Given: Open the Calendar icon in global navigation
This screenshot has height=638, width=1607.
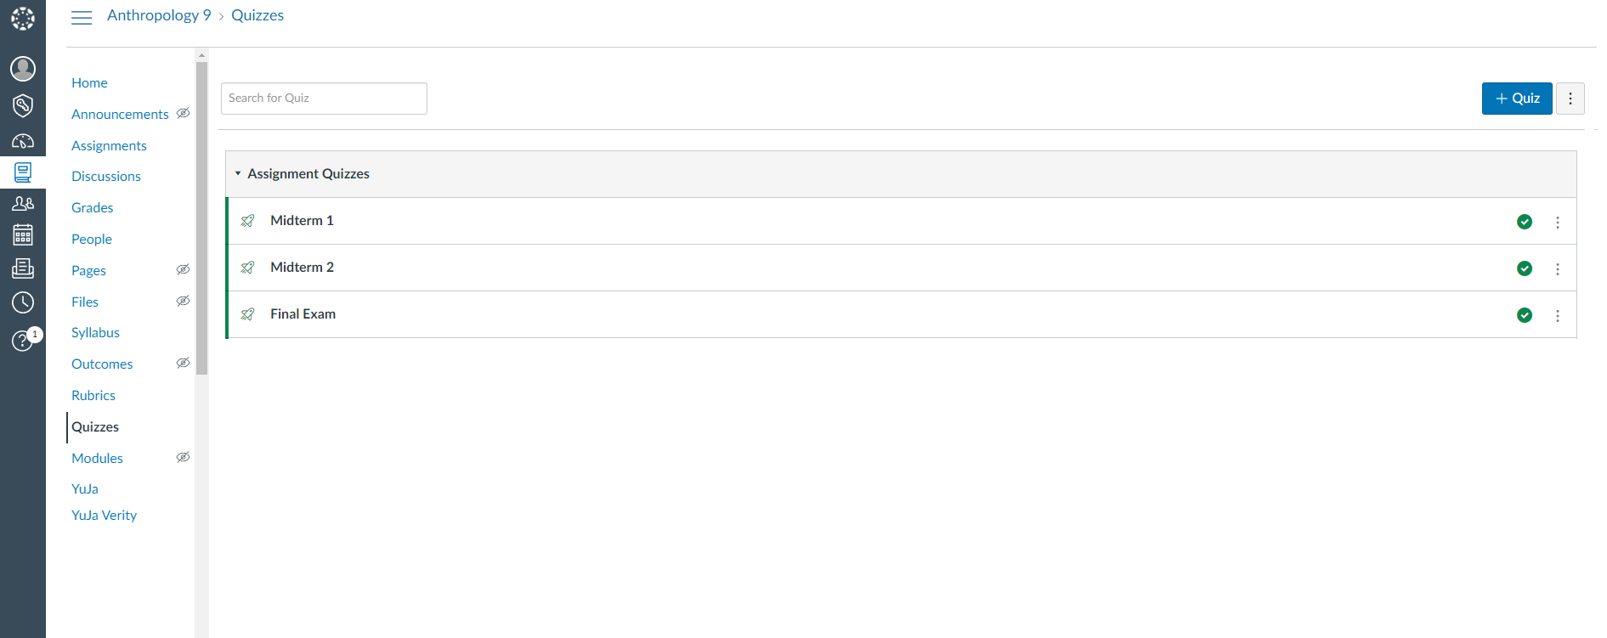Looking at the screenshot, I should (x=23, y=234).
